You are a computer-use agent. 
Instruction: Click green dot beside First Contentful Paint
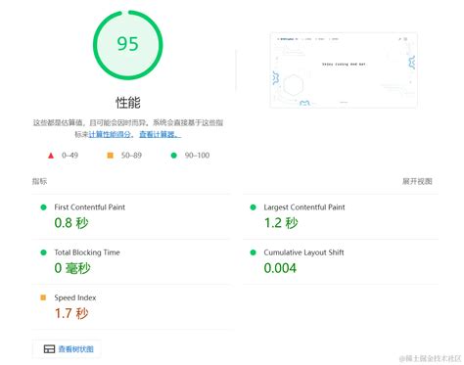coord(43,207)
